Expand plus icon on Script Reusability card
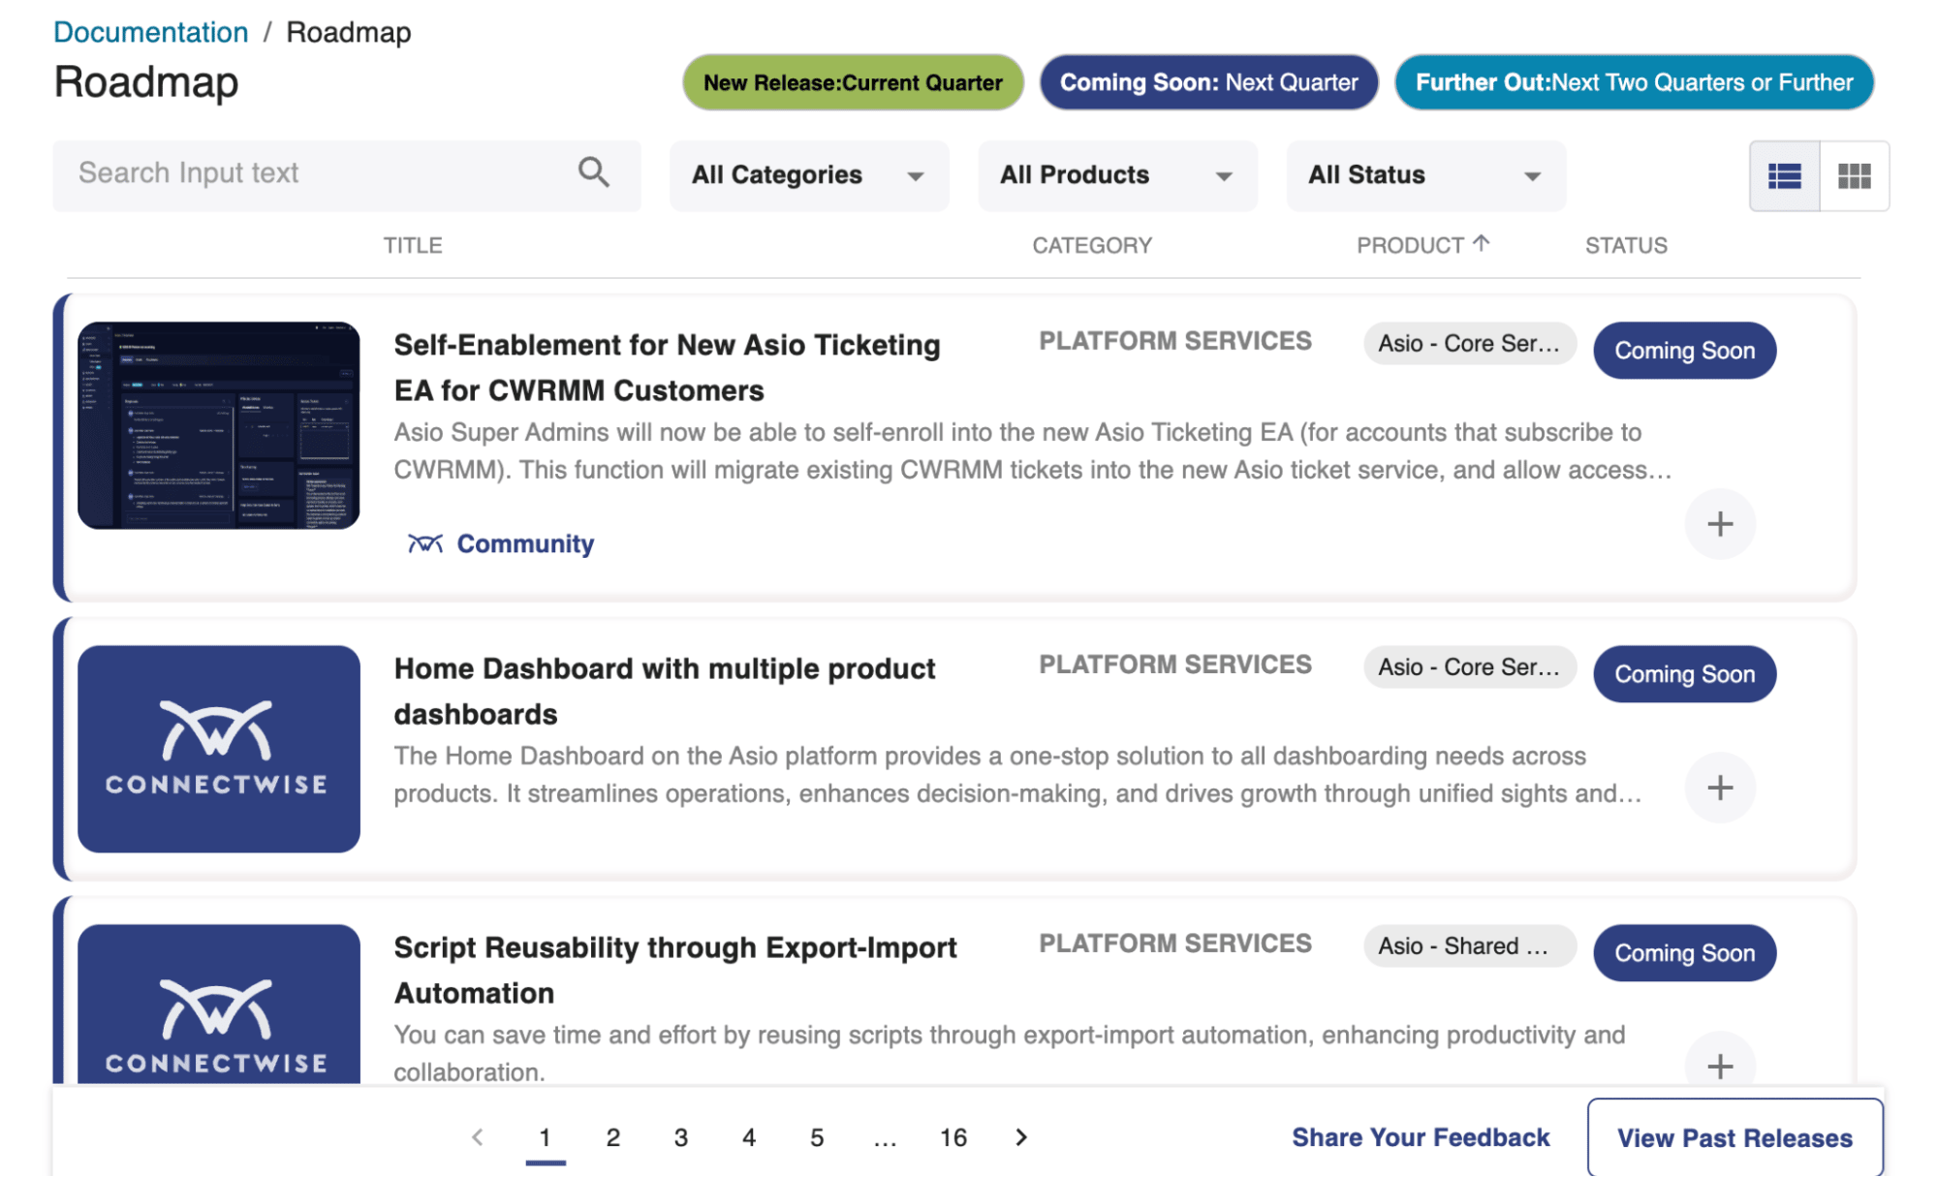This screenshot has height=1177, width=1937. (x=1720, y=1066)
